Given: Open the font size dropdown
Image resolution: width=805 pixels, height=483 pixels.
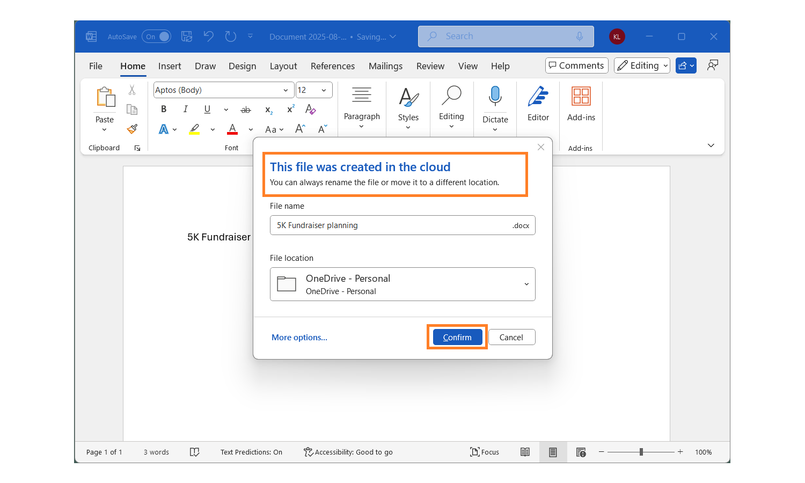Looking at the screenshot, I should pyautogui.click(x=324, y=90).
